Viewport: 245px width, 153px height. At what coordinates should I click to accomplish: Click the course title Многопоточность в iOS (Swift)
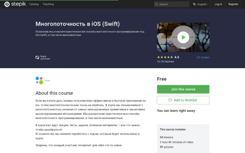(x=78, y=24)
